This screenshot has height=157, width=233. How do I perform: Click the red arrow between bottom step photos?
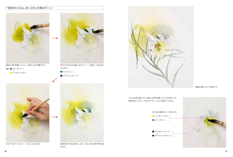pos(55,117)
